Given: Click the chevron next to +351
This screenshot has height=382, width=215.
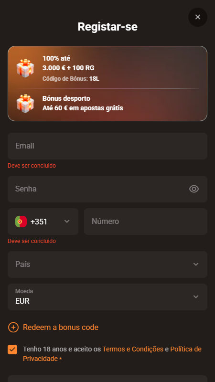Looking at the screenshot, I should pyautogui.click(x=67, y=221).
